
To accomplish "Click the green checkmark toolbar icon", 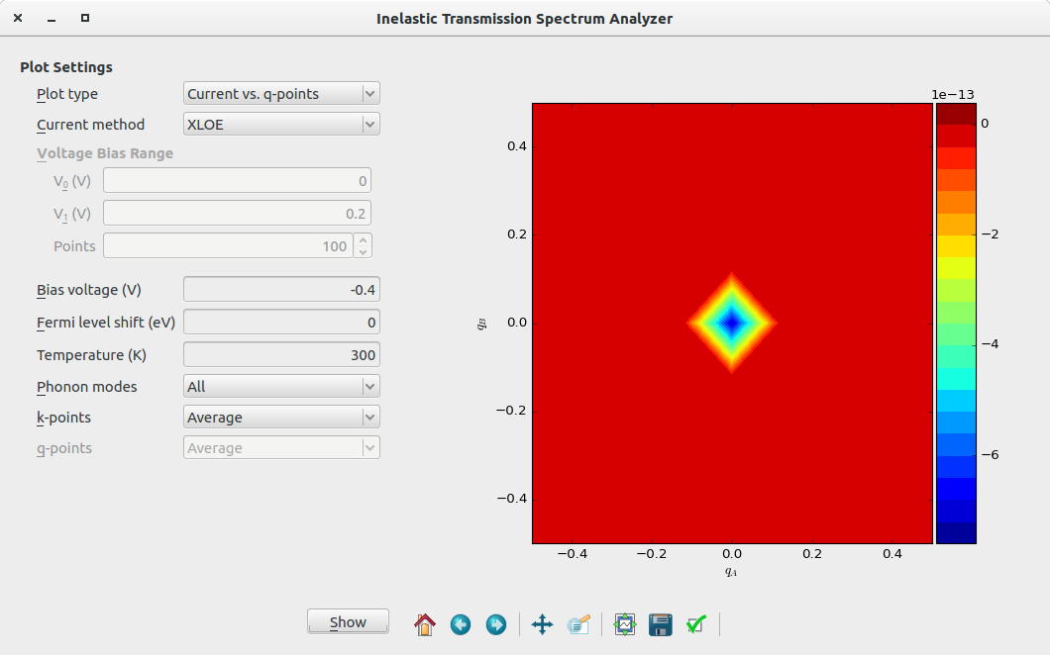I will [x=696, y=624].
